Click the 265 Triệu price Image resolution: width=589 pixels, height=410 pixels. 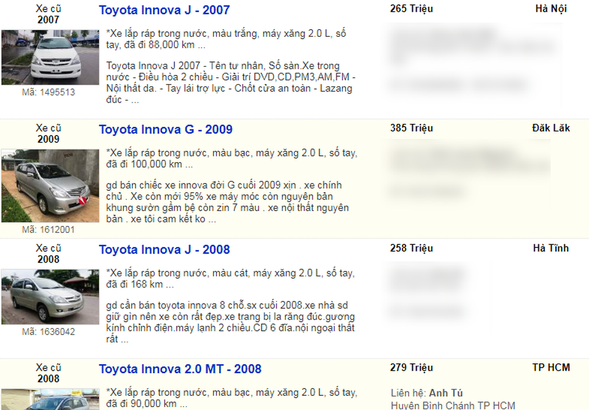point(411,9)
